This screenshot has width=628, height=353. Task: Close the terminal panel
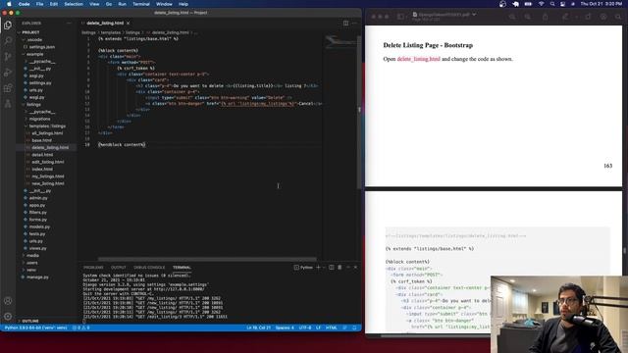[355, 268]
